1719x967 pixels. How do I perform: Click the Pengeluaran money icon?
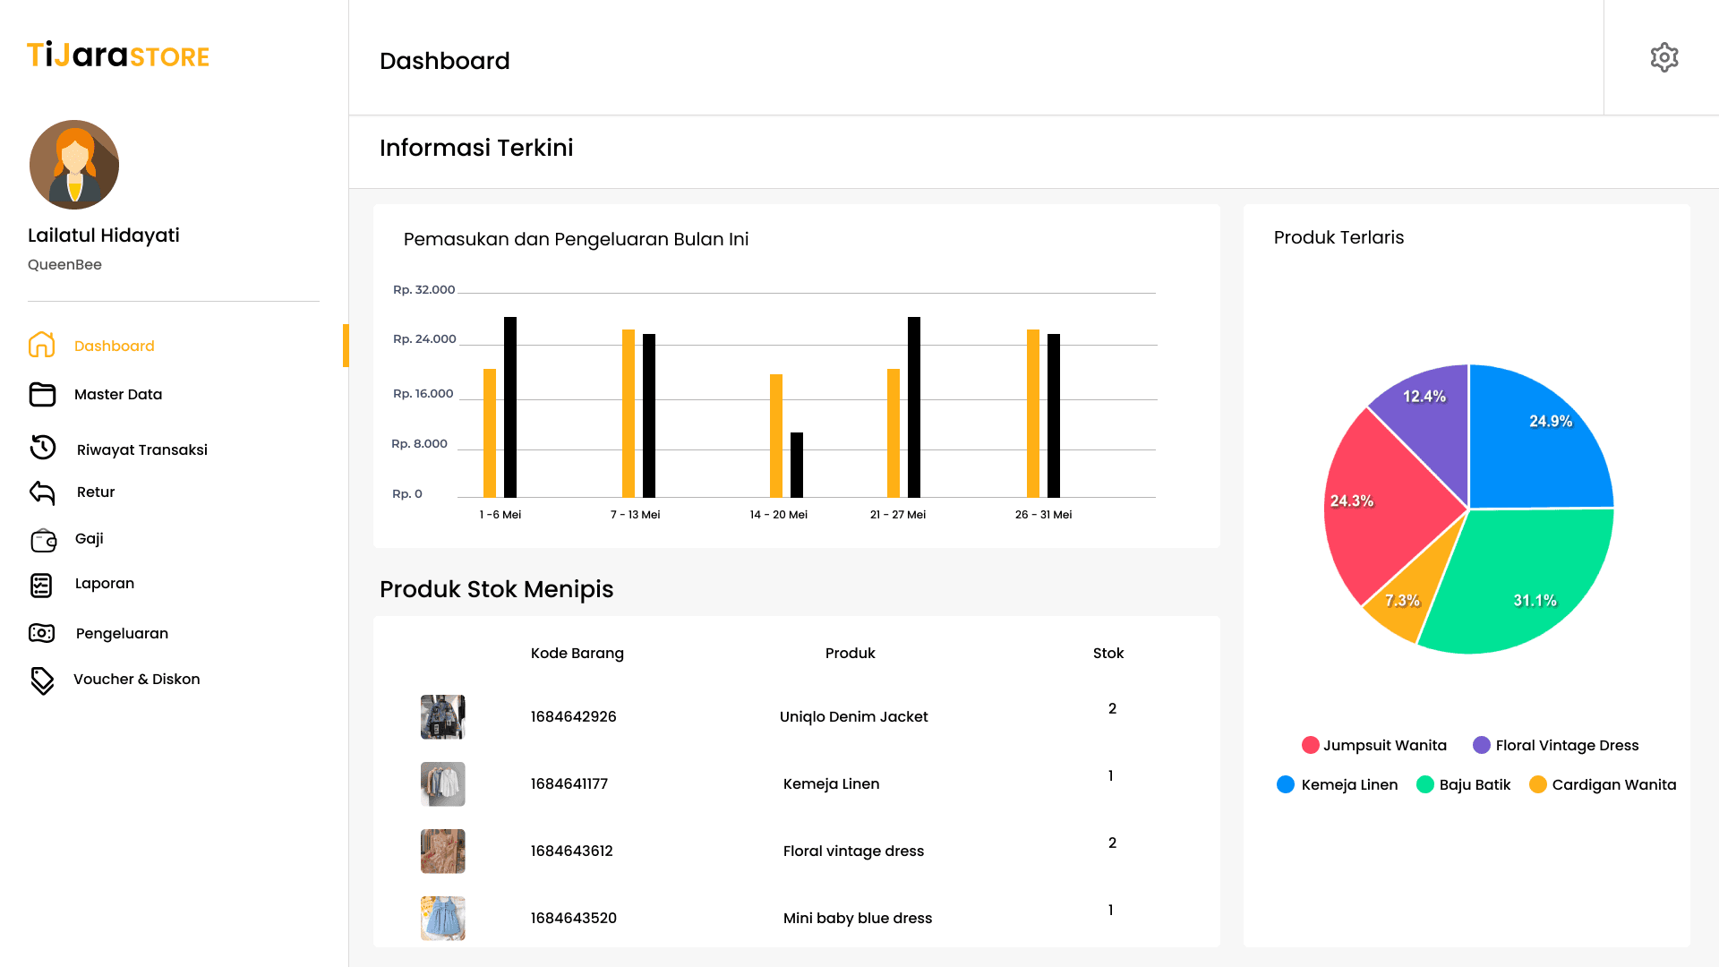tap(42, 633)
